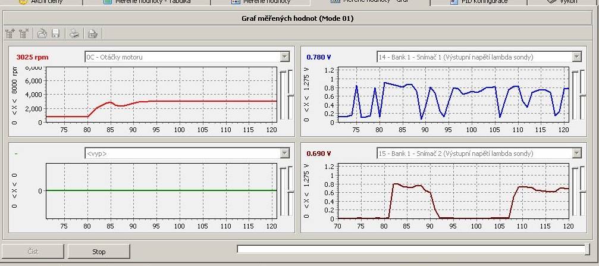
Task: Open the '<vyp>' parameter dropdown
Action: click(284, 153)
